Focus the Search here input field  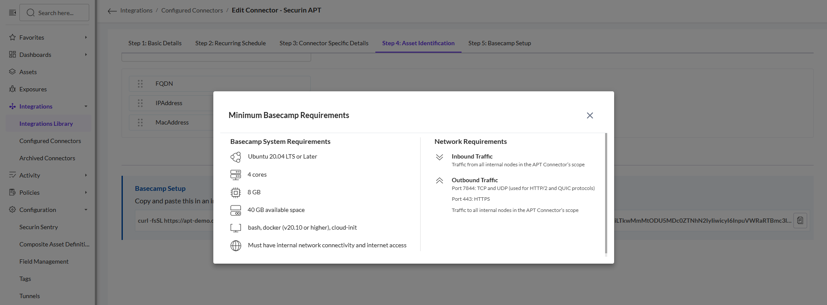(54, 12)
